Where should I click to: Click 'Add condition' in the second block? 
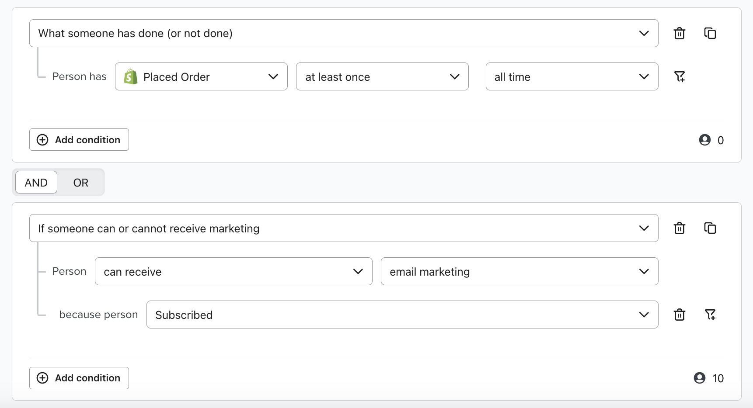(x=79, y=378)
